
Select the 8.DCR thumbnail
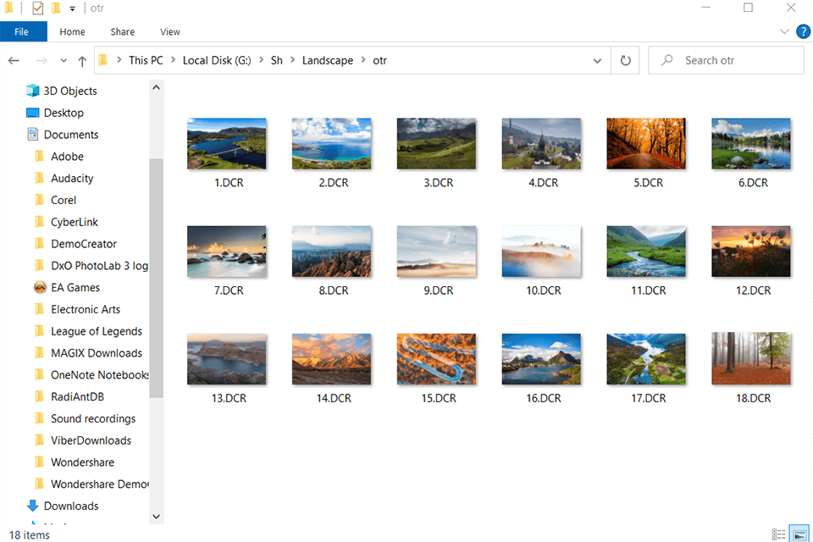(x=331, y=252)
